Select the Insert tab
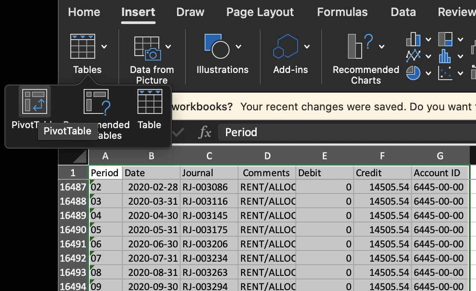Image resolution: width=476 pixels, height=291 pixels. pos(138,12)
